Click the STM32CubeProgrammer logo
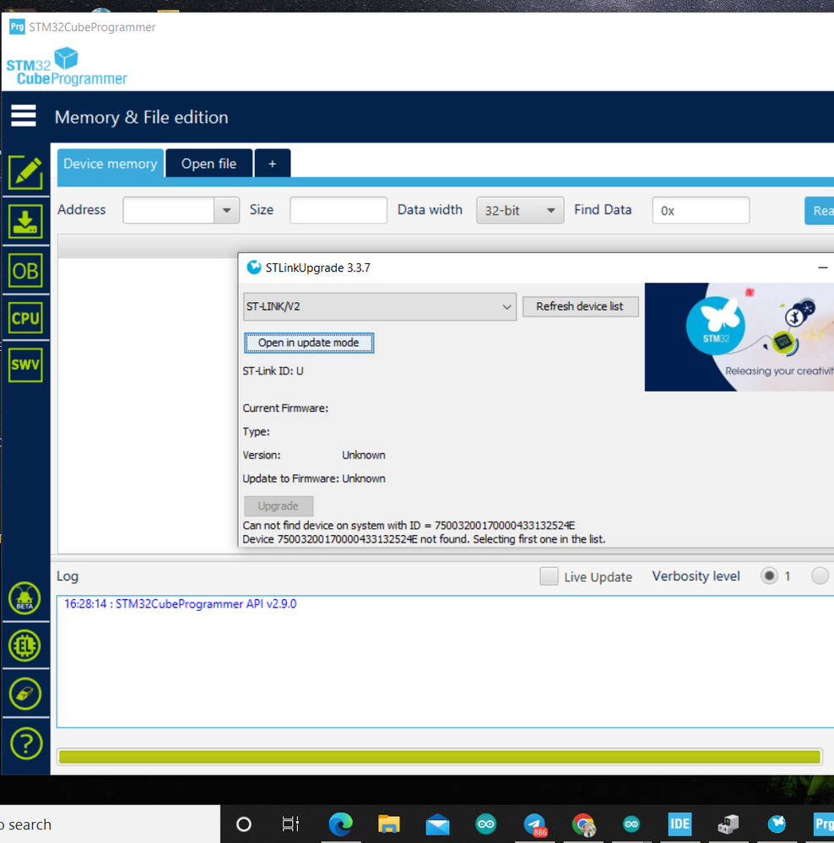Viewport: 834px width, 843px height. (x=67, y=67)
